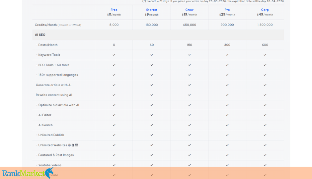Click the $49/month price
The height and width of the screenshot is (179, 312).
point(265,15)
